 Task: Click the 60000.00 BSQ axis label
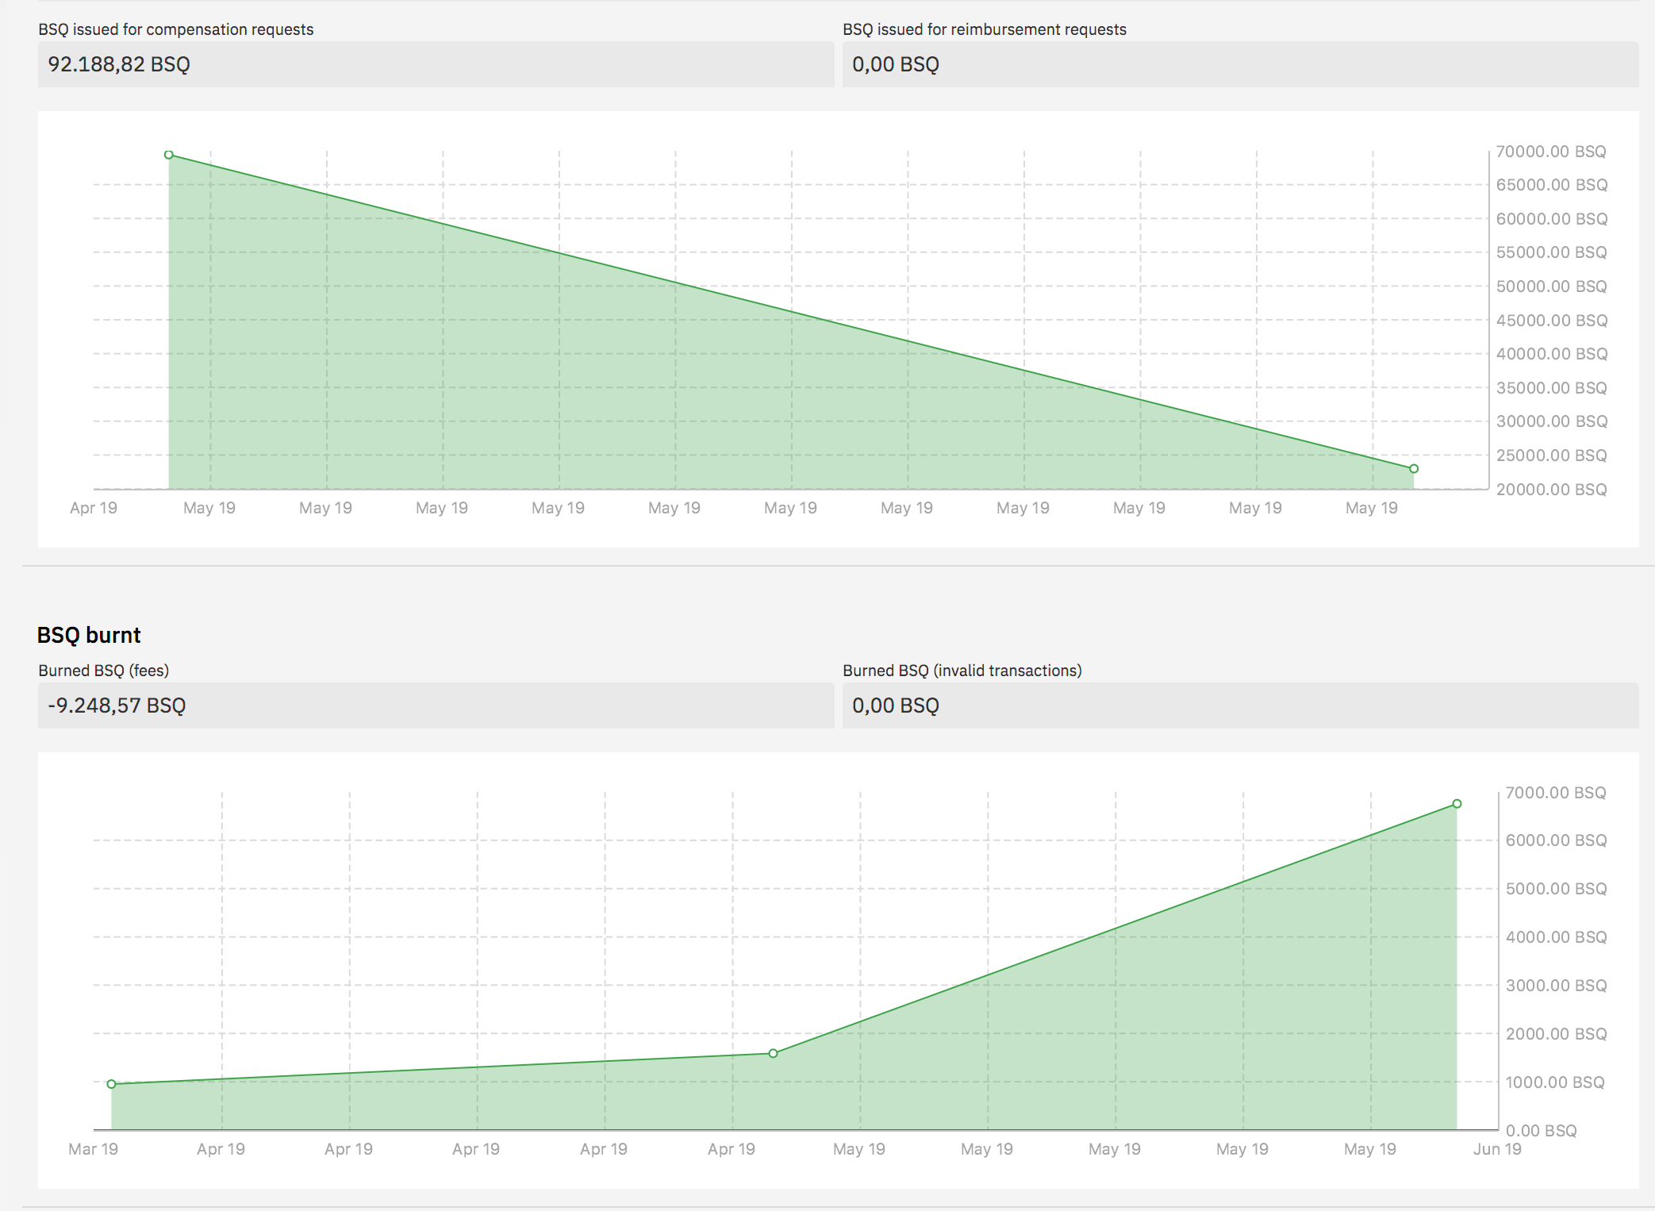(1552, 219)
